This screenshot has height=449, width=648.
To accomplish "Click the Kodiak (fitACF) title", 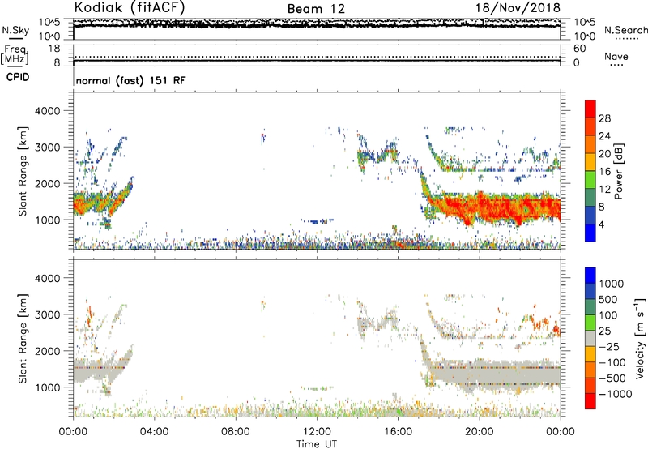I will pyautogui.click(x=125, y=8).
